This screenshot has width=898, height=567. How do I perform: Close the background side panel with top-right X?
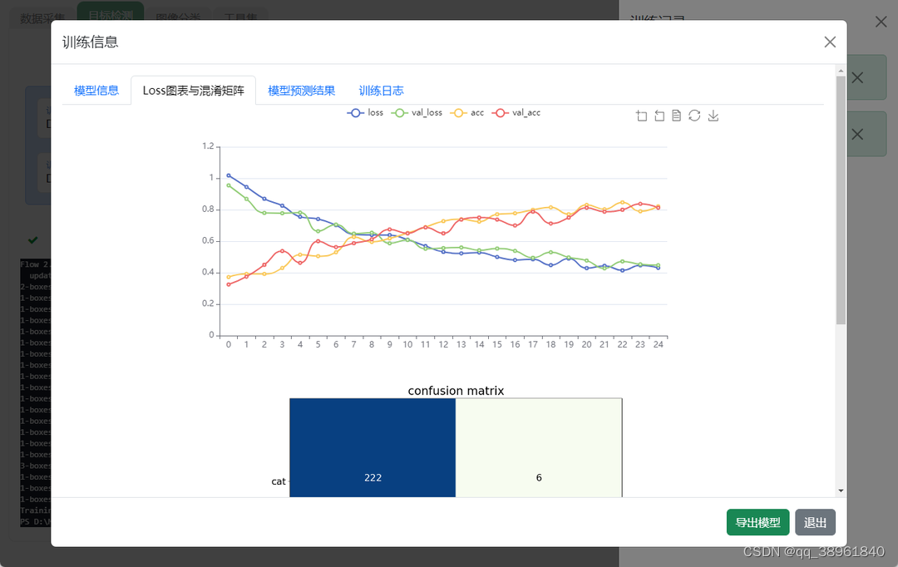[x=881, y=22]
